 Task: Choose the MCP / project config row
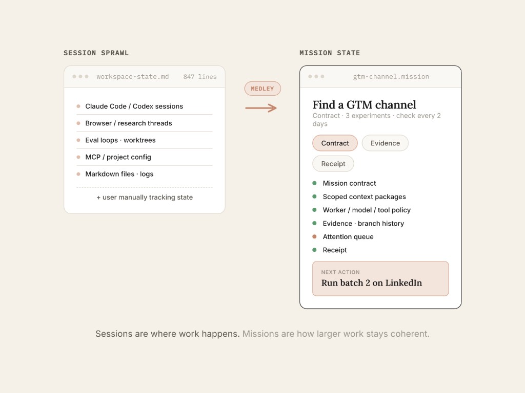(144, 157)
